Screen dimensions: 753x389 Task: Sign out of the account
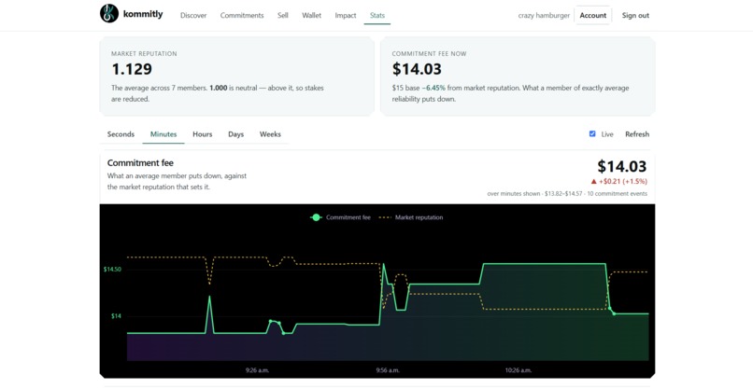(635, 15)
